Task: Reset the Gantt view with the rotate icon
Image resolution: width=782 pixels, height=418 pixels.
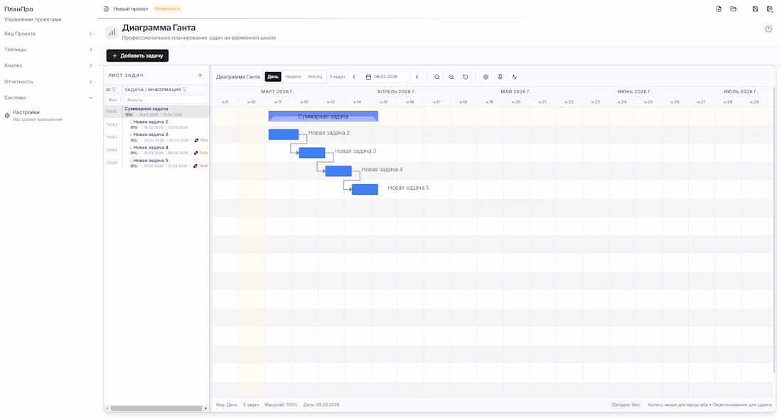Action: pos(466,77)
